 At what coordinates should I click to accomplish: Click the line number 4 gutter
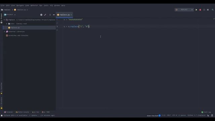click(57, 30)
